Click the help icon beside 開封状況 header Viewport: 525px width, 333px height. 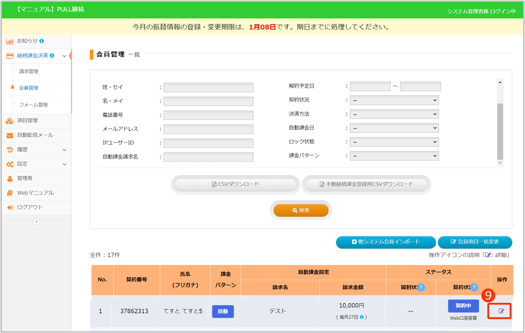click(421, 287)
